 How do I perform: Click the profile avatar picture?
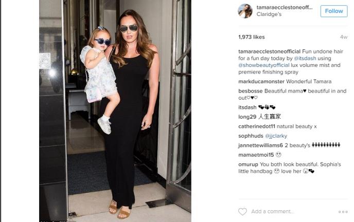[245, 11]
